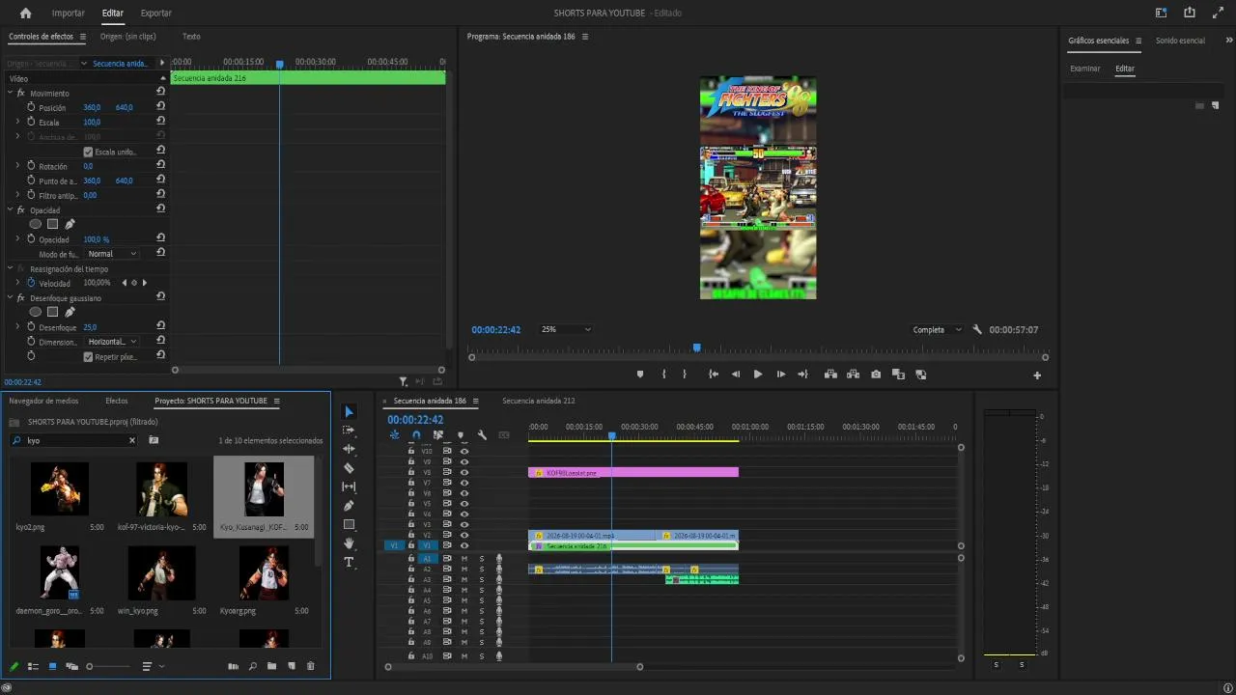Solo audio track A3
Screen dimensions: 1236x695
pyautogui.click(x=482, y=580)
